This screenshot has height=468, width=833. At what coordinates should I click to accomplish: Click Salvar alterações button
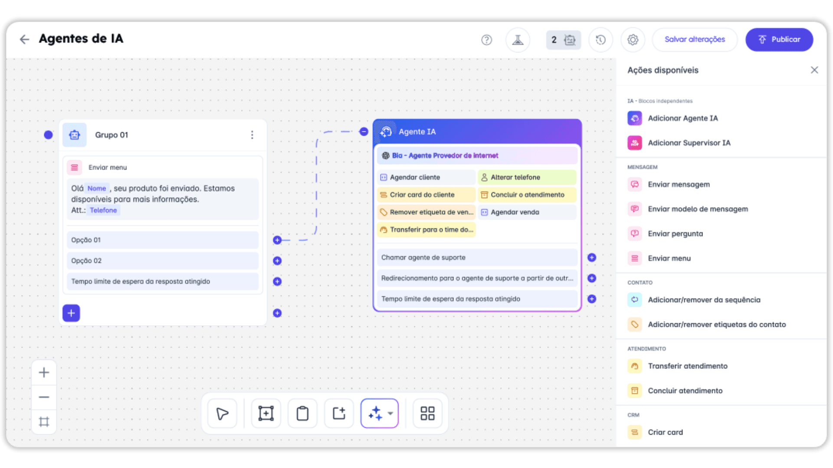(x=695, y=39)
